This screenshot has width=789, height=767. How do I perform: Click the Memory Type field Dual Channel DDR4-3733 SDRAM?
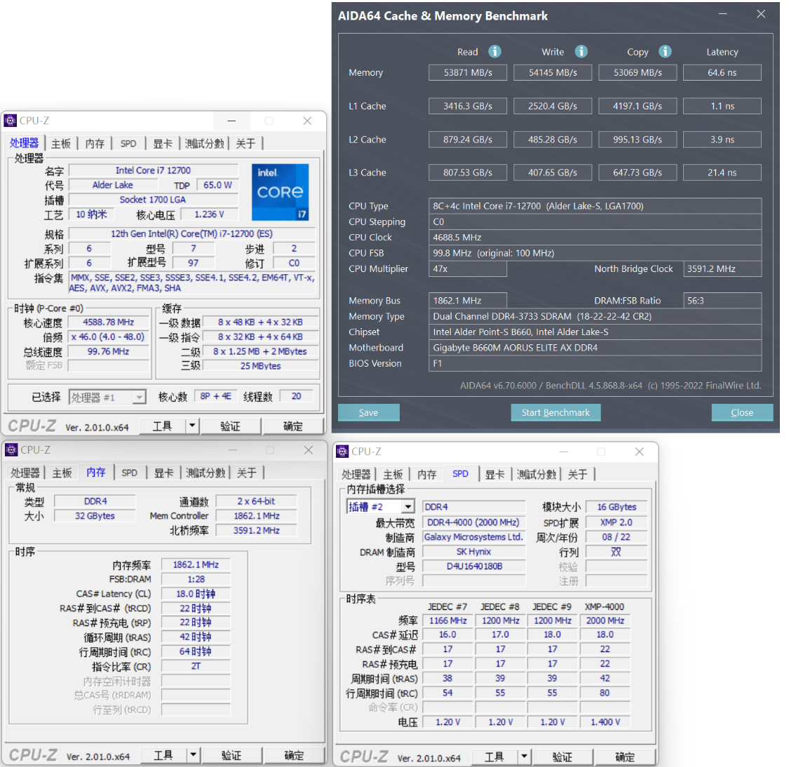595,316
